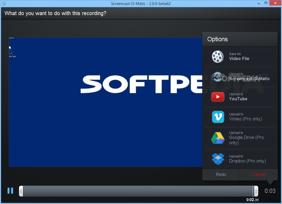Viewport: 282px width, 204px height.
Task: Click the 0:03 total duration label
Action: [270, 191]
